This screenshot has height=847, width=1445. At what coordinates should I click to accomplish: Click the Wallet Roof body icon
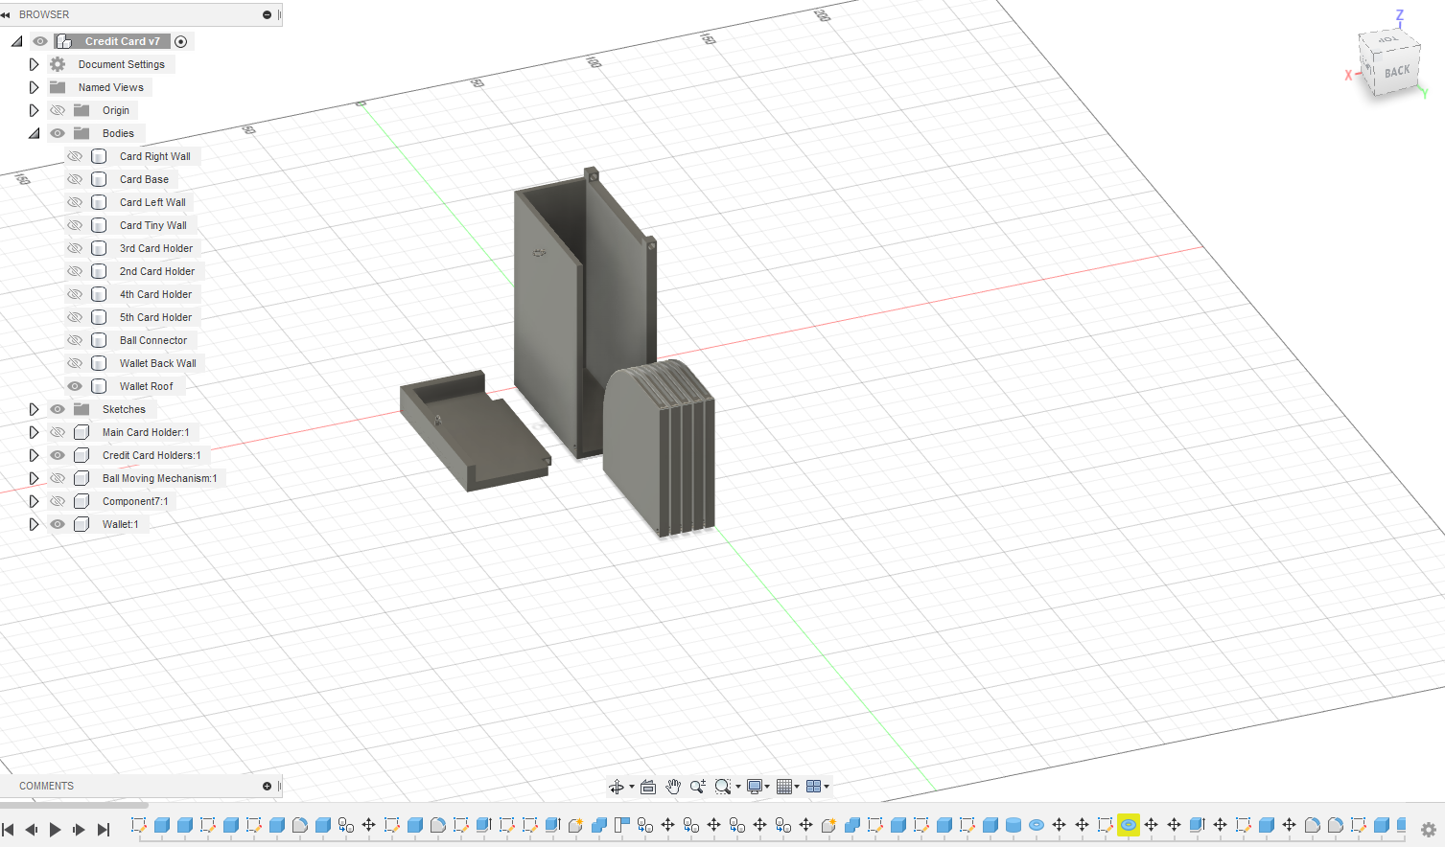tap(99, 386)
